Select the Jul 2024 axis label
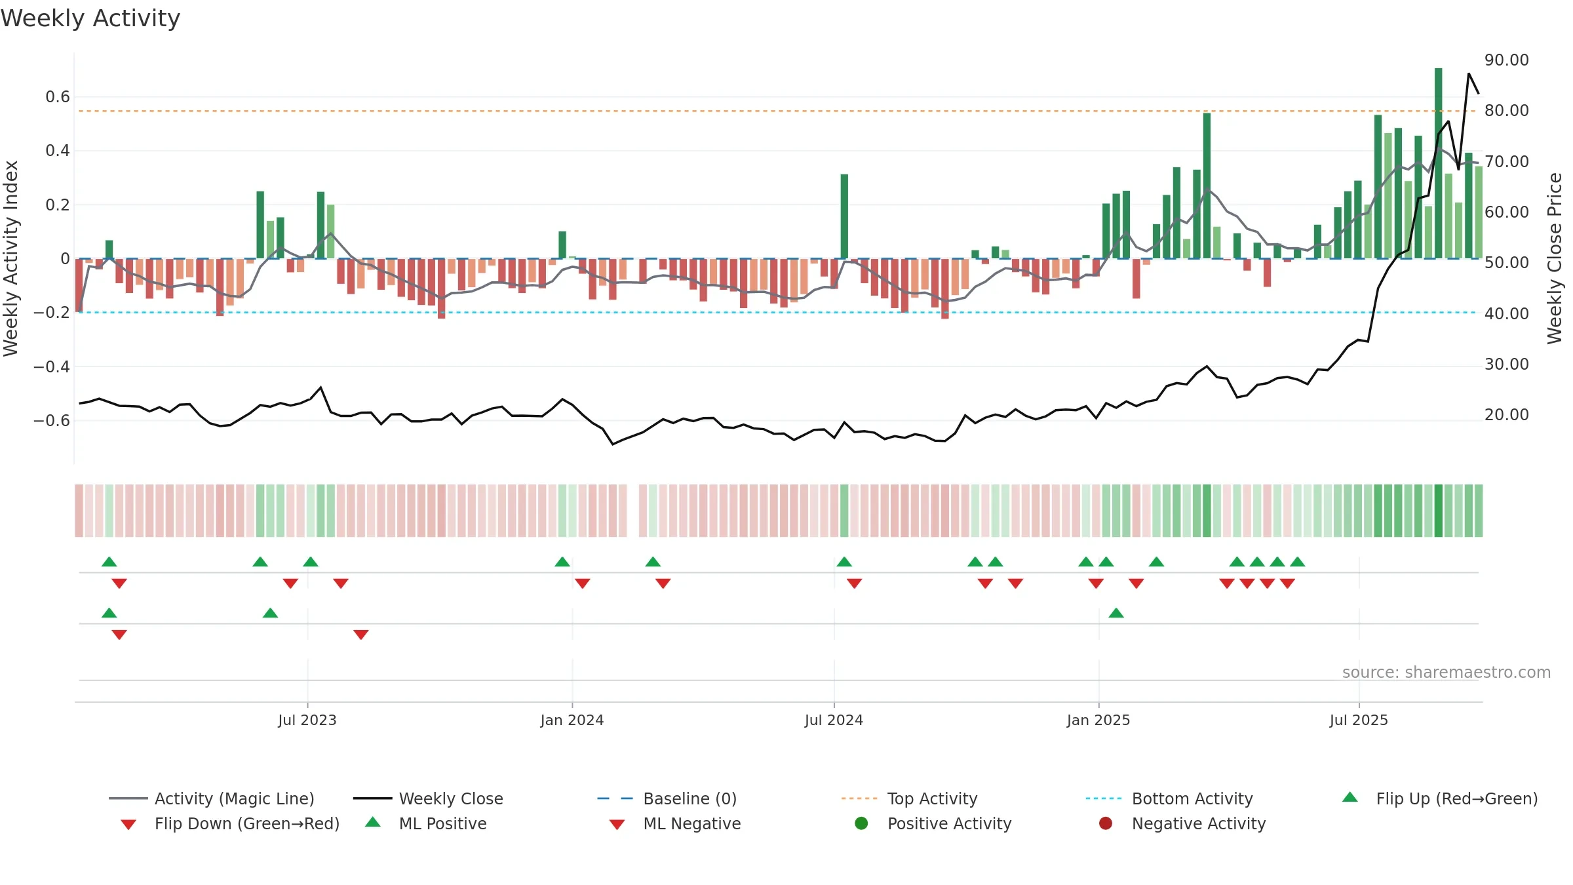 pyautogui.click(x=834, y=720)
